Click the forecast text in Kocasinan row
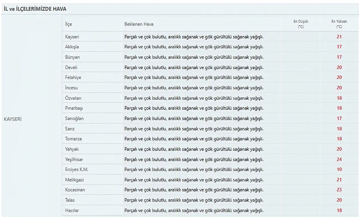This screenshot has width=359, height=217. pos(194,190)
